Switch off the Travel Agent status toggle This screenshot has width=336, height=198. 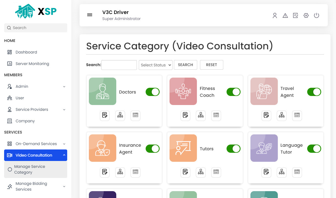(x=314, y=92)
